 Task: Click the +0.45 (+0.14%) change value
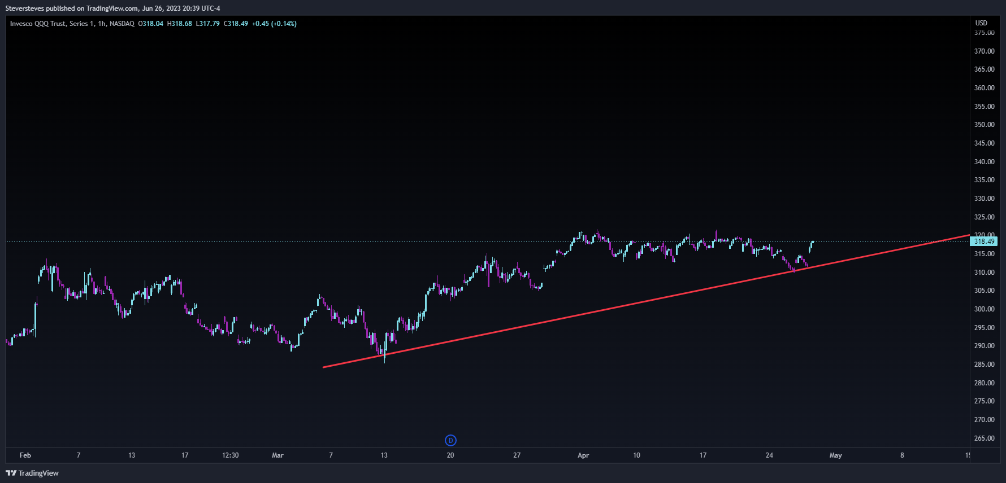[274, 24]
